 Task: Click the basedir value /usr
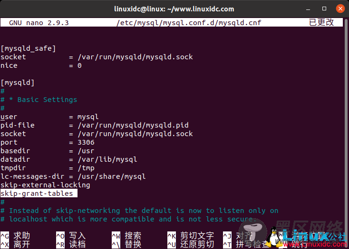tap(86, 151)
